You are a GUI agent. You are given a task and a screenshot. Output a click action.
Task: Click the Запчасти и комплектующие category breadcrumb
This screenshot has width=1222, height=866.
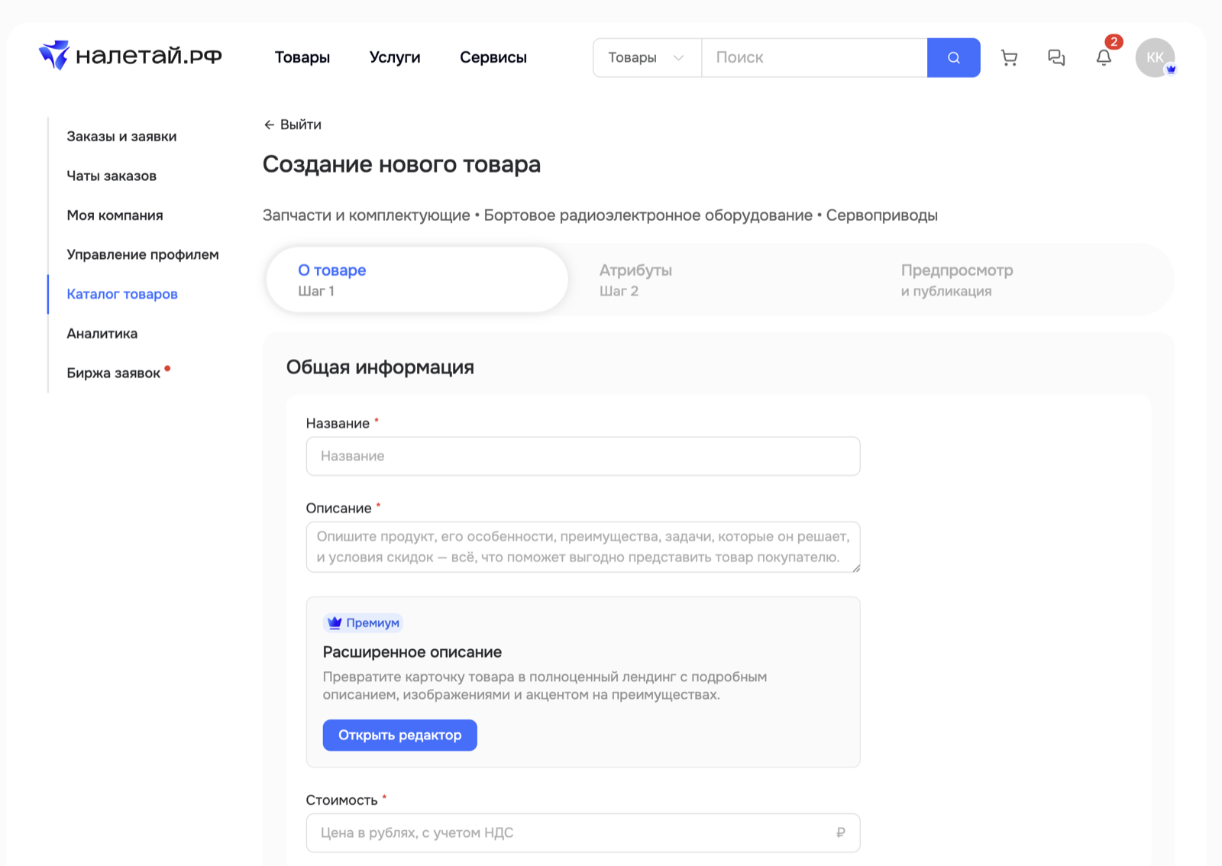(367, 215)
